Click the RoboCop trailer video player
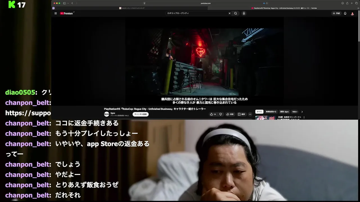The image size is (360, 202). tap(204, 62)
